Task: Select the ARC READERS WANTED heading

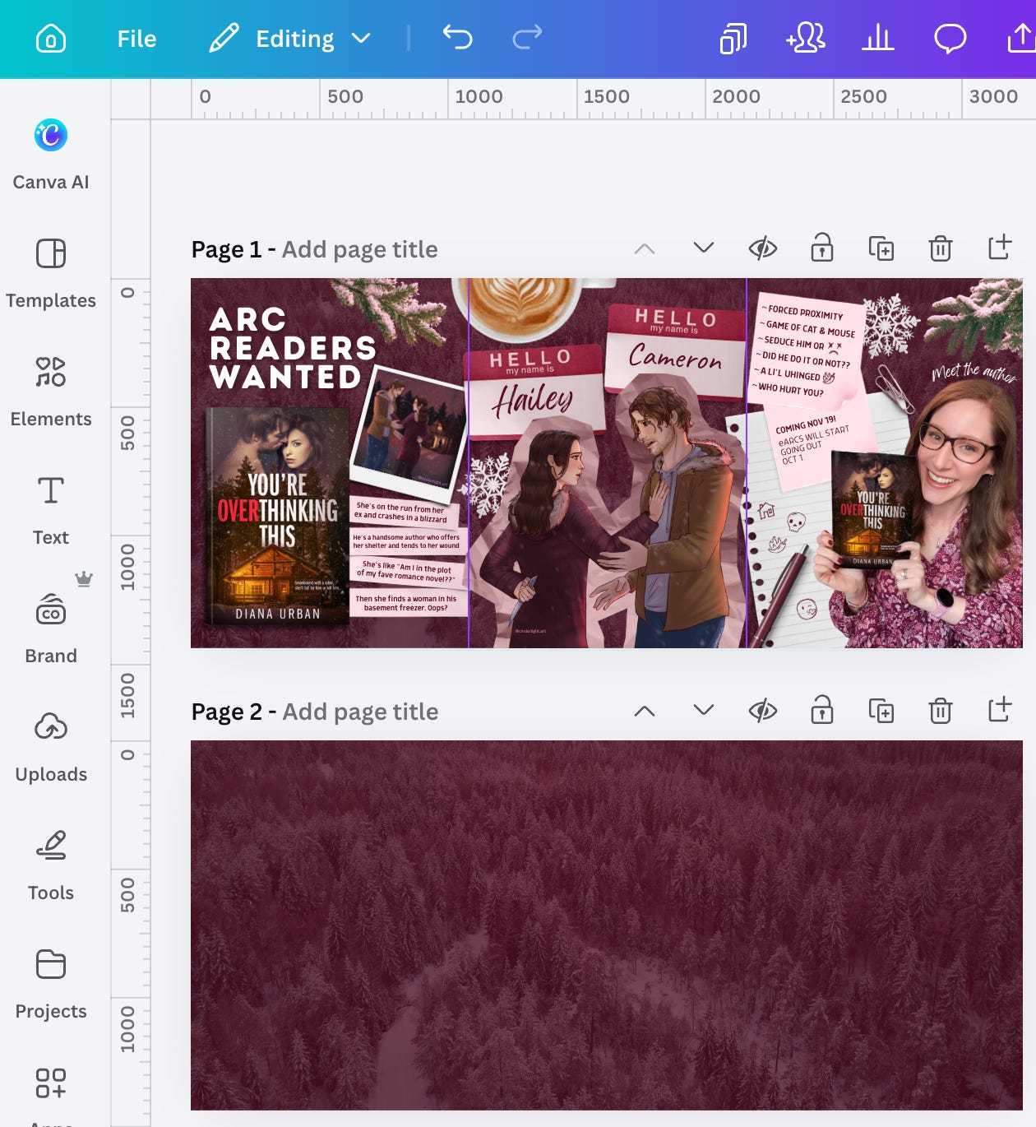Action: tap(292, 348)
